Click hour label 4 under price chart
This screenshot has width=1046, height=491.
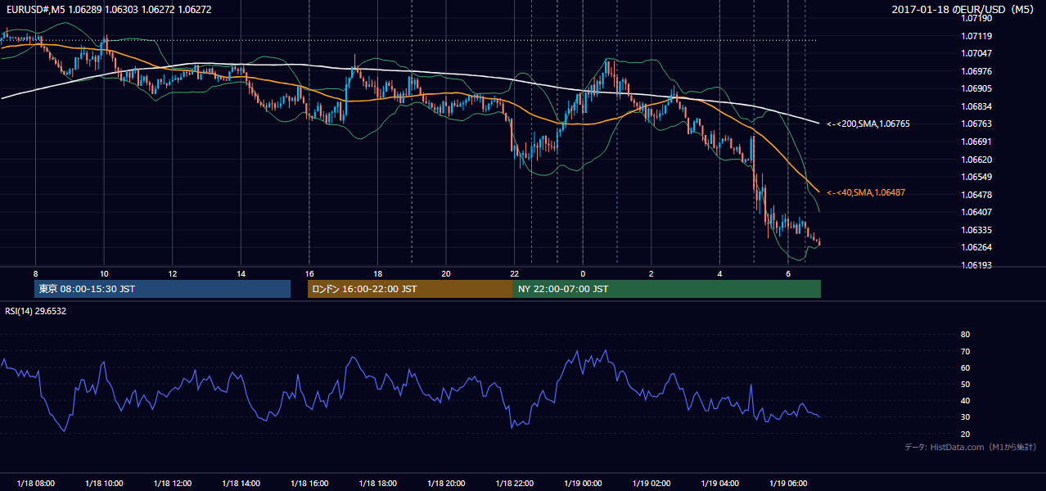719,273
